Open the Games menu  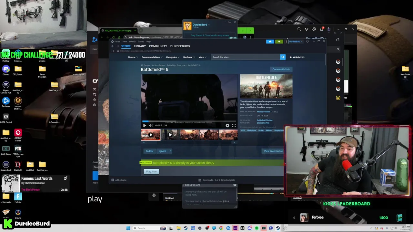(x=141, y=42)
